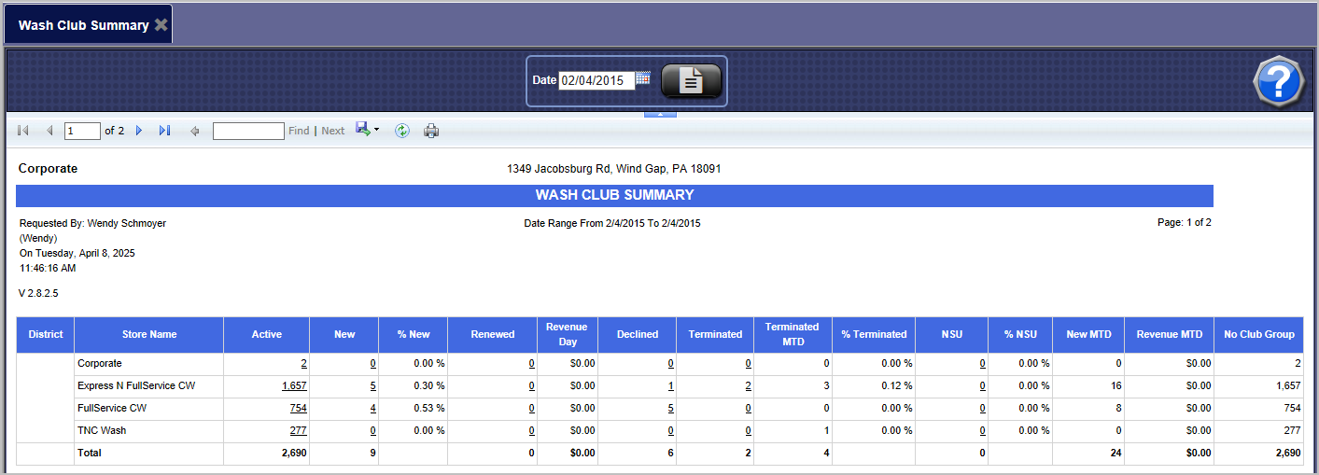Open TNC Wash active count 277
Screen dimensions: 1319x475
[x=298, y=430]
